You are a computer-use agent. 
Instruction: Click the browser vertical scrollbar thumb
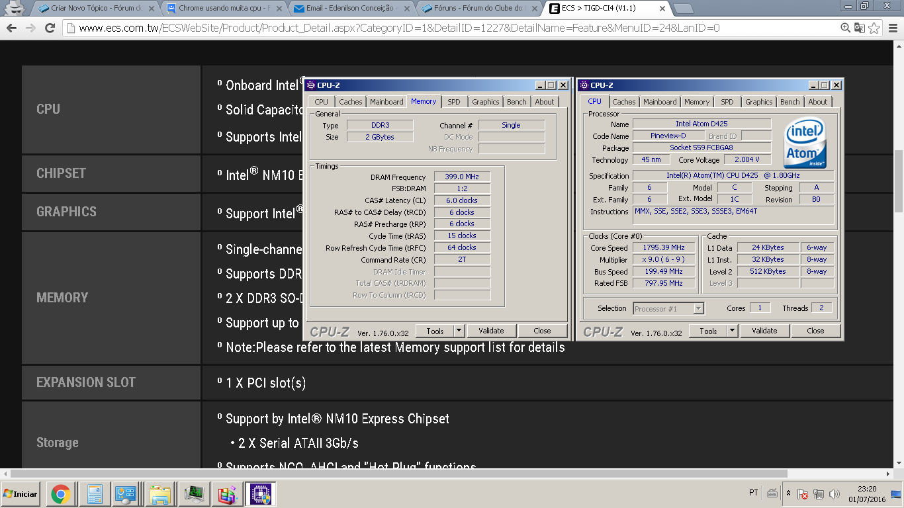pyautogui.click(x=898, y=181)
